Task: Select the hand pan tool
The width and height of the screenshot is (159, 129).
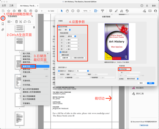Action: pos(67,11)
